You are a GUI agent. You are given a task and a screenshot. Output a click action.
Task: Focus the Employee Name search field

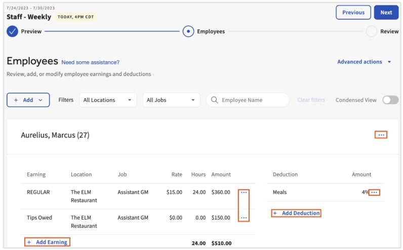click(248, 100)
